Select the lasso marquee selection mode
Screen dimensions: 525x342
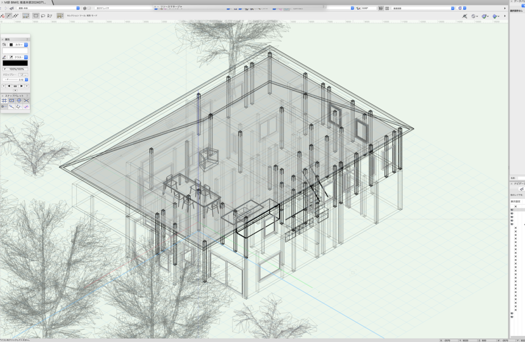43,16
